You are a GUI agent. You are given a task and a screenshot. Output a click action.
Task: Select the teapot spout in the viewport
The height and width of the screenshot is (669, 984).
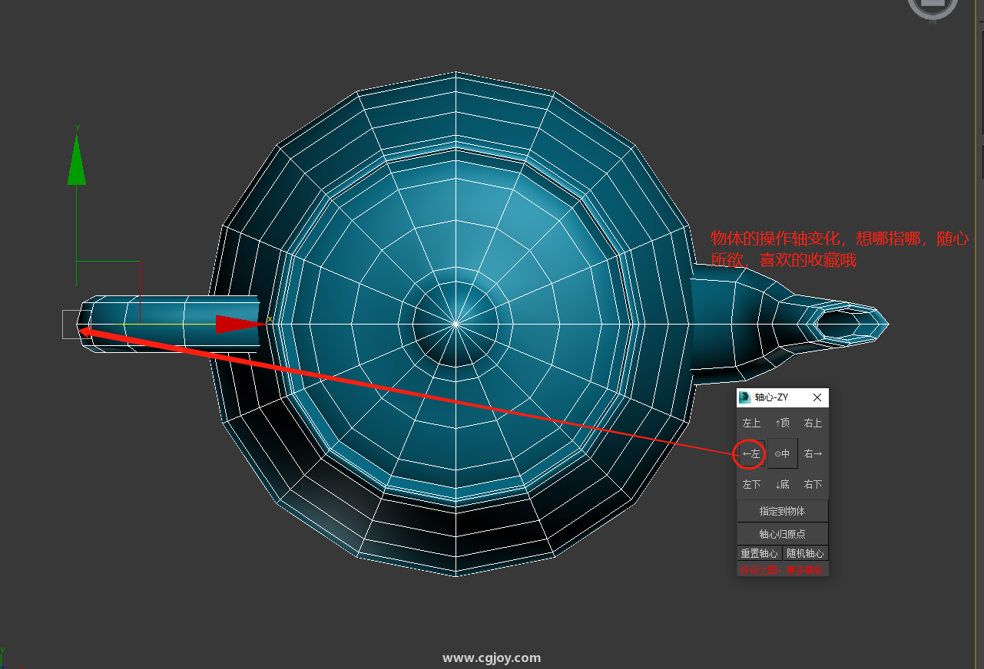[x=791, y=324]
